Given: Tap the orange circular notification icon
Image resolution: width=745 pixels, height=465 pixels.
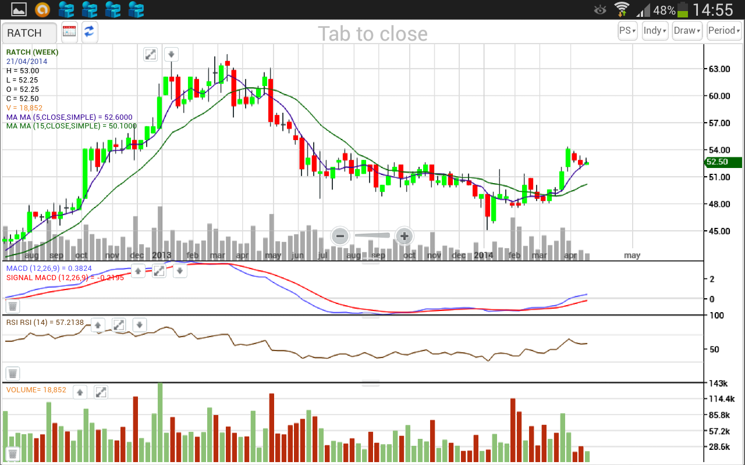Looking at the screenshot, I should click(x=42, y=9).
